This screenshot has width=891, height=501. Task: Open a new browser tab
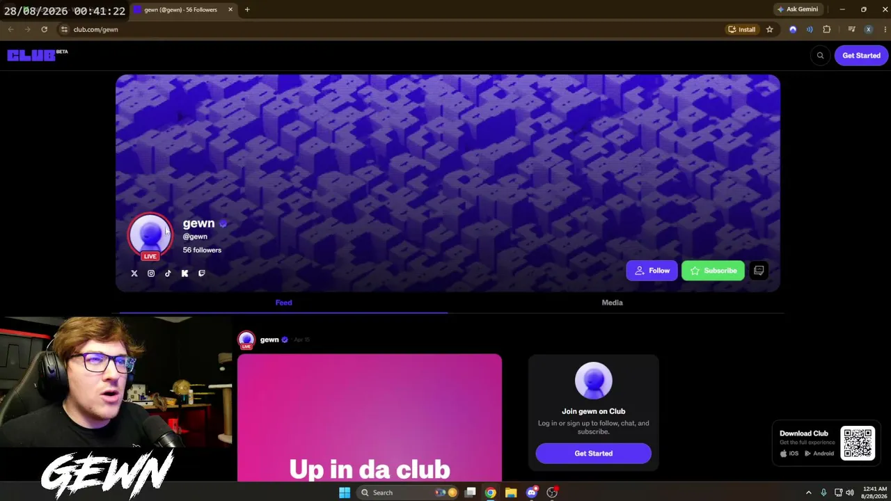[247, 10]
